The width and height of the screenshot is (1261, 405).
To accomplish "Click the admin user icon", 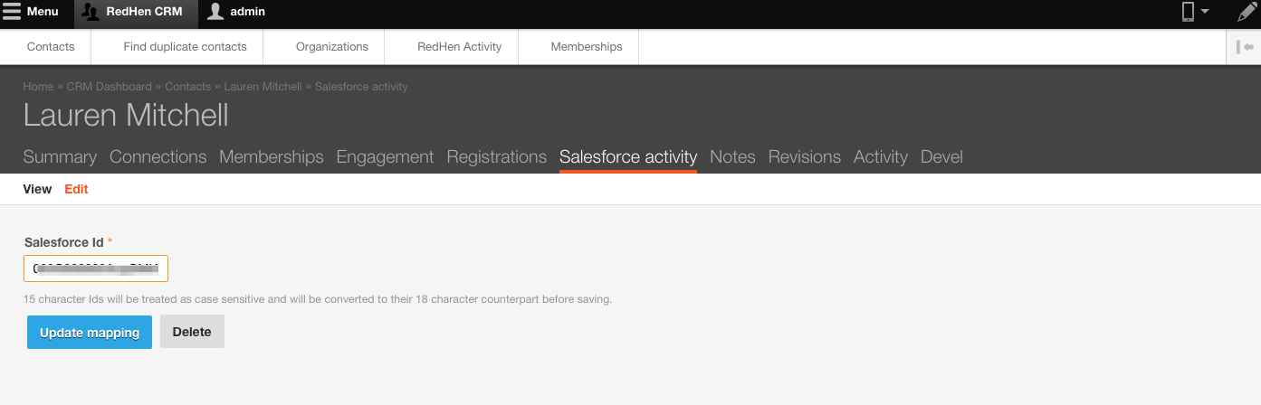I will (215, 12).
